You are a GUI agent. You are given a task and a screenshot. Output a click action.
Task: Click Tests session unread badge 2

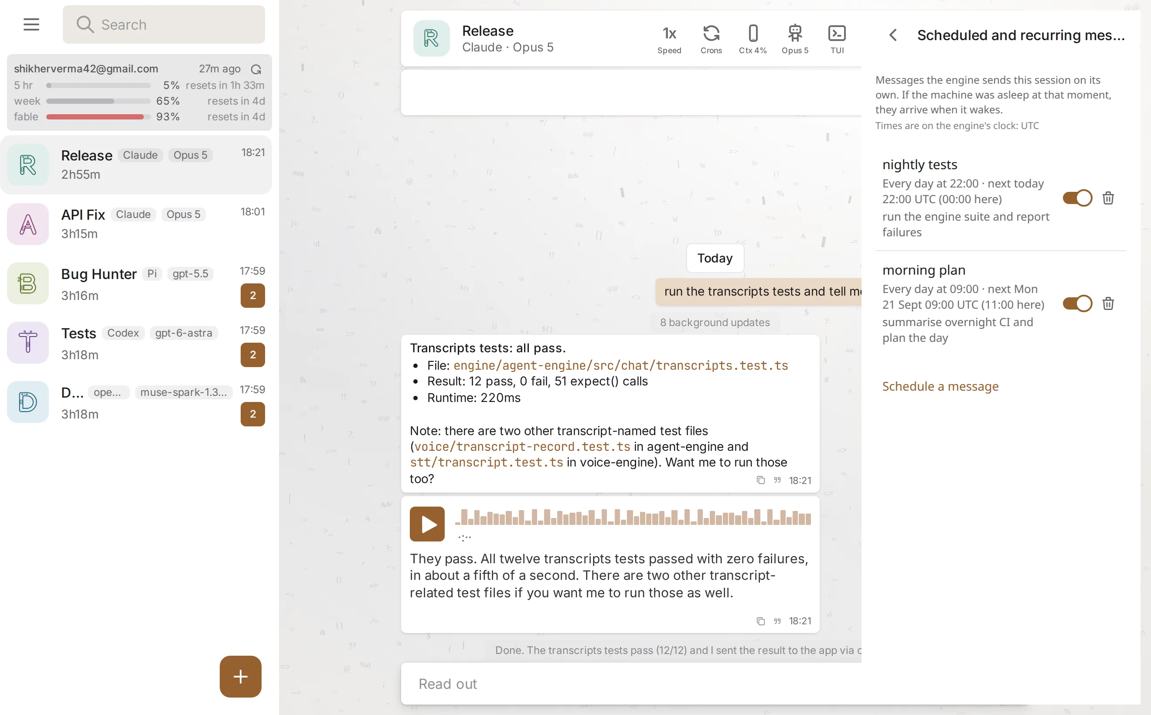[x=252, y=354]
